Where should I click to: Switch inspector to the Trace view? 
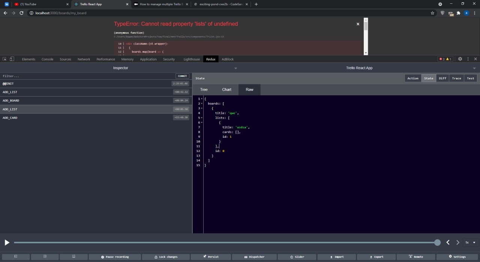tap(456, 78)
